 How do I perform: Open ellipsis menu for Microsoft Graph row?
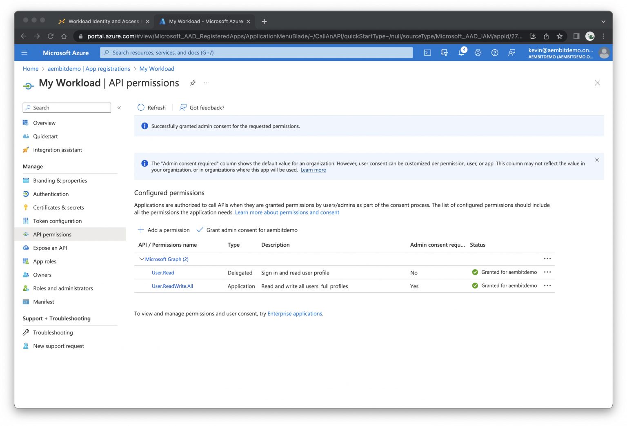[547, 259]
